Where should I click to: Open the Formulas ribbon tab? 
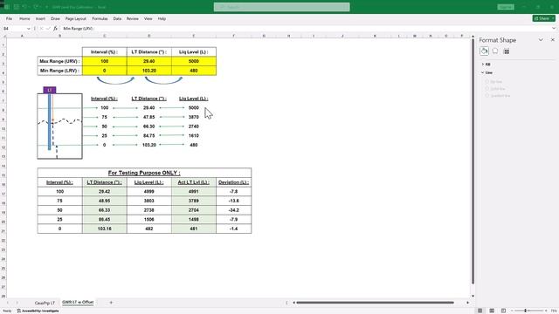[100, 18]
